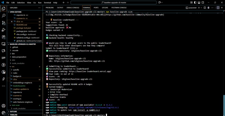
Task: Toggle the secondary sidebar visibility
Action: tap(203, 3)
